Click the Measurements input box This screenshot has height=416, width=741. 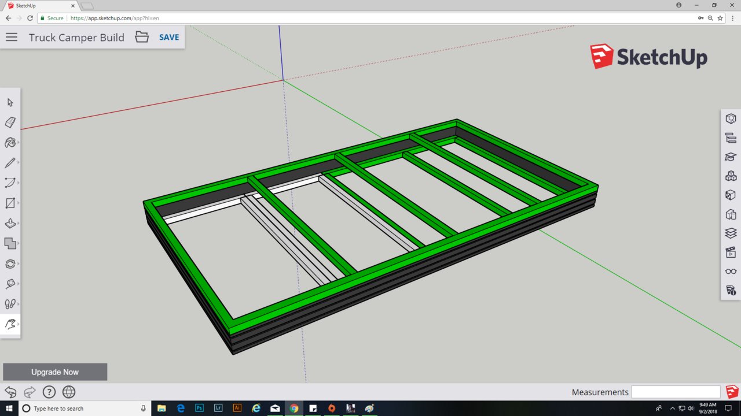[x=676, y=392]
